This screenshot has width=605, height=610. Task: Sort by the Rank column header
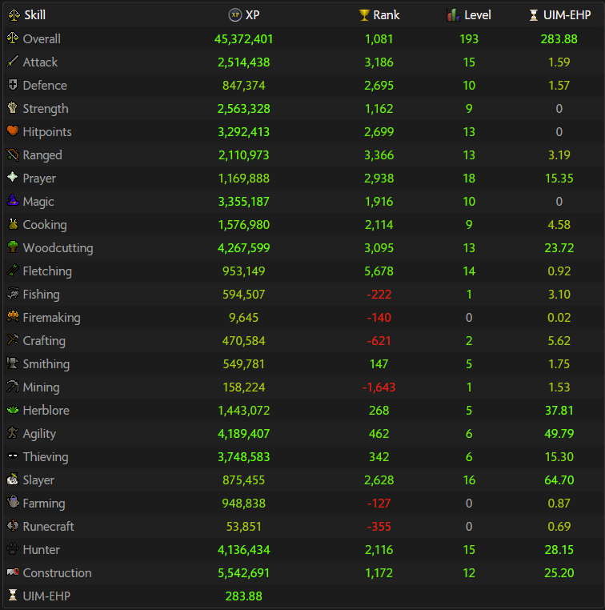tap(386, 14)
